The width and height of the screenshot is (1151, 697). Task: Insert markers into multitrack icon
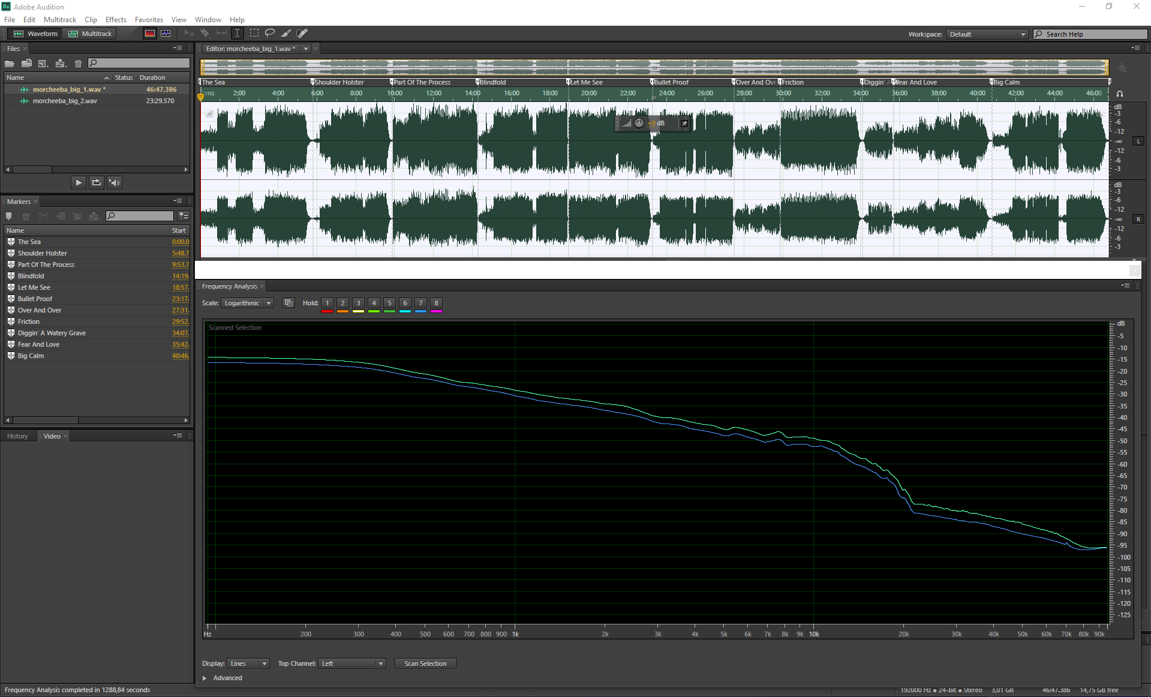(94, 216)
